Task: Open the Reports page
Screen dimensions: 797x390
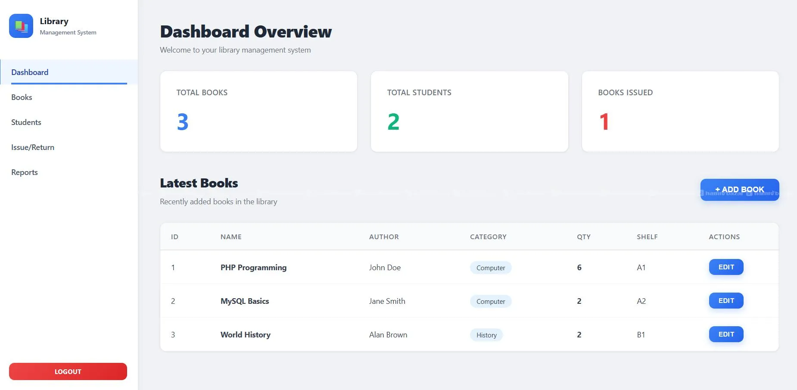Action: pos(25,172)
